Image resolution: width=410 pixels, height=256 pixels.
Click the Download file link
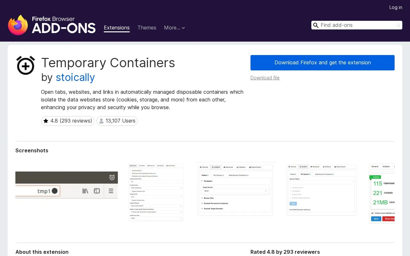(265, 78)
